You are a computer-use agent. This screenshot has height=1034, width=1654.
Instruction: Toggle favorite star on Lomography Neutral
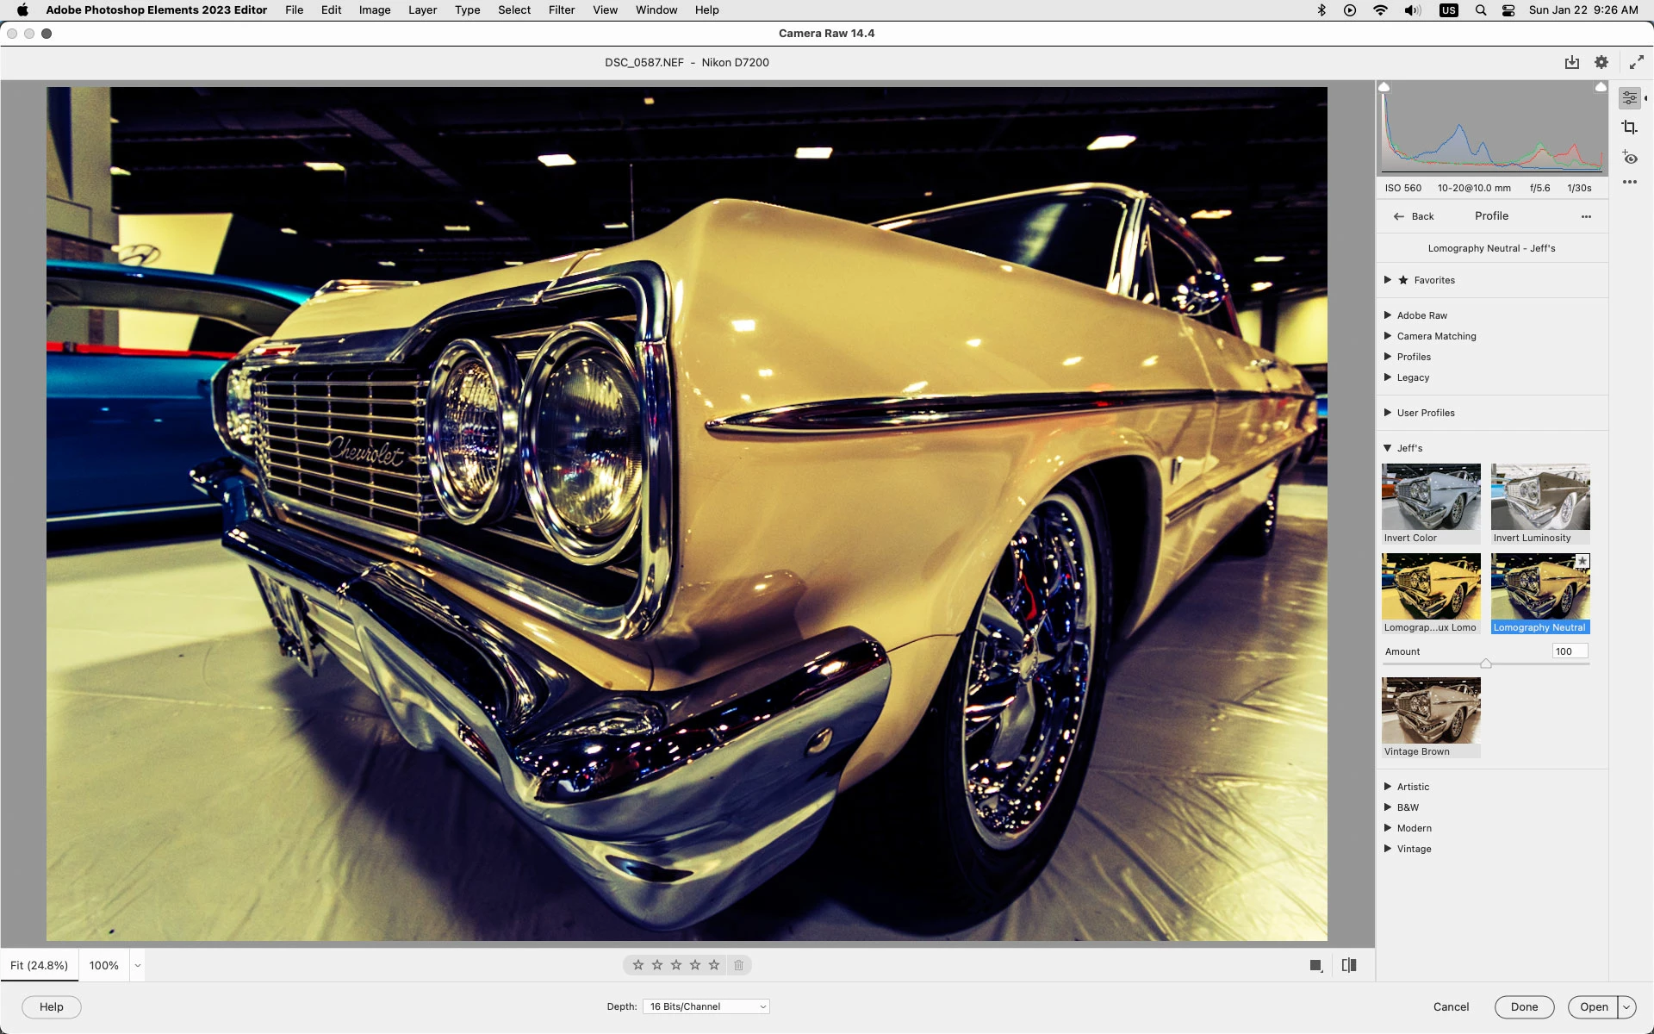[1582, 561]
